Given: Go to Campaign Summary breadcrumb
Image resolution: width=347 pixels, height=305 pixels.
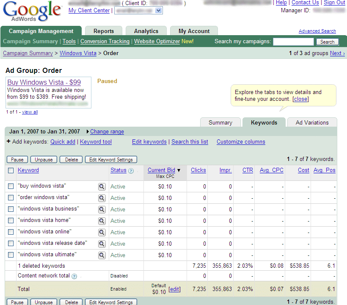Looking at the screenshot, I should (28, 53).
